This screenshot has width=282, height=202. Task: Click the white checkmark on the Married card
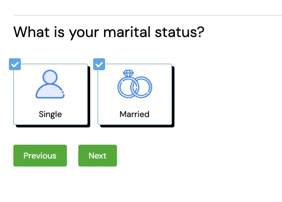coord(99,64)
